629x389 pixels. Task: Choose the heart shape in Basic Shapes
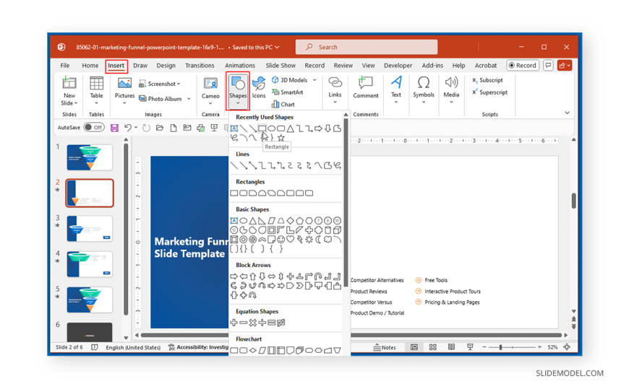(290, 240)
